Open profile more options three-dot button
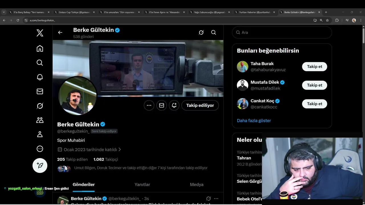365x205 pixels. click(149, 105)
